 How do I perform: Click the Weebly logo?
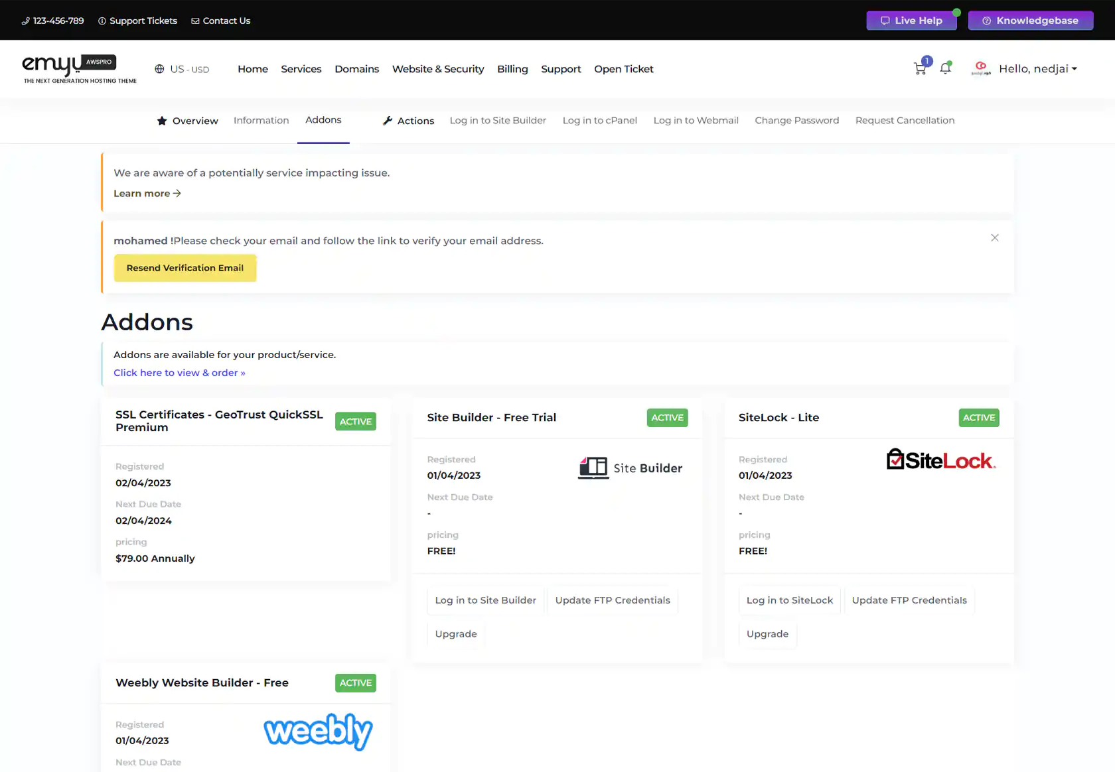318,732
